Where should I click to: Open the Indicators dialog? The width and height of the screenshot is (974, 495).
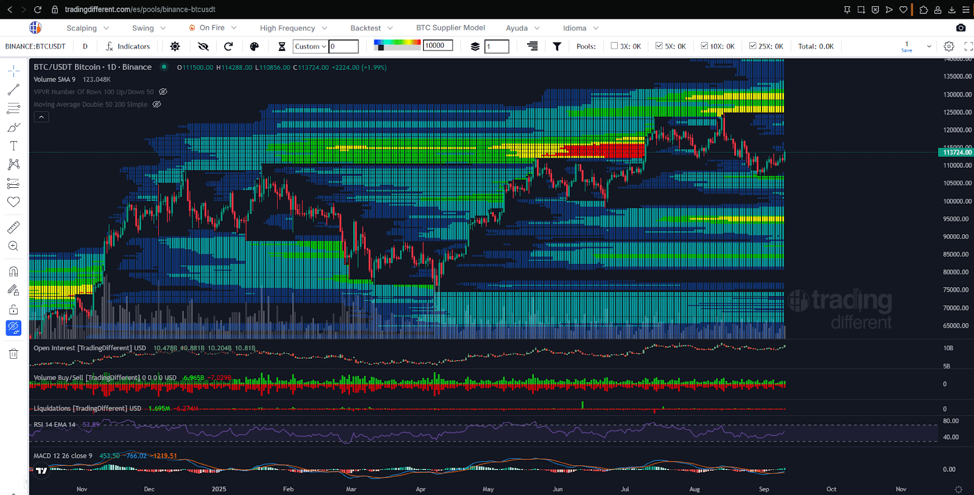coord(128,46)
